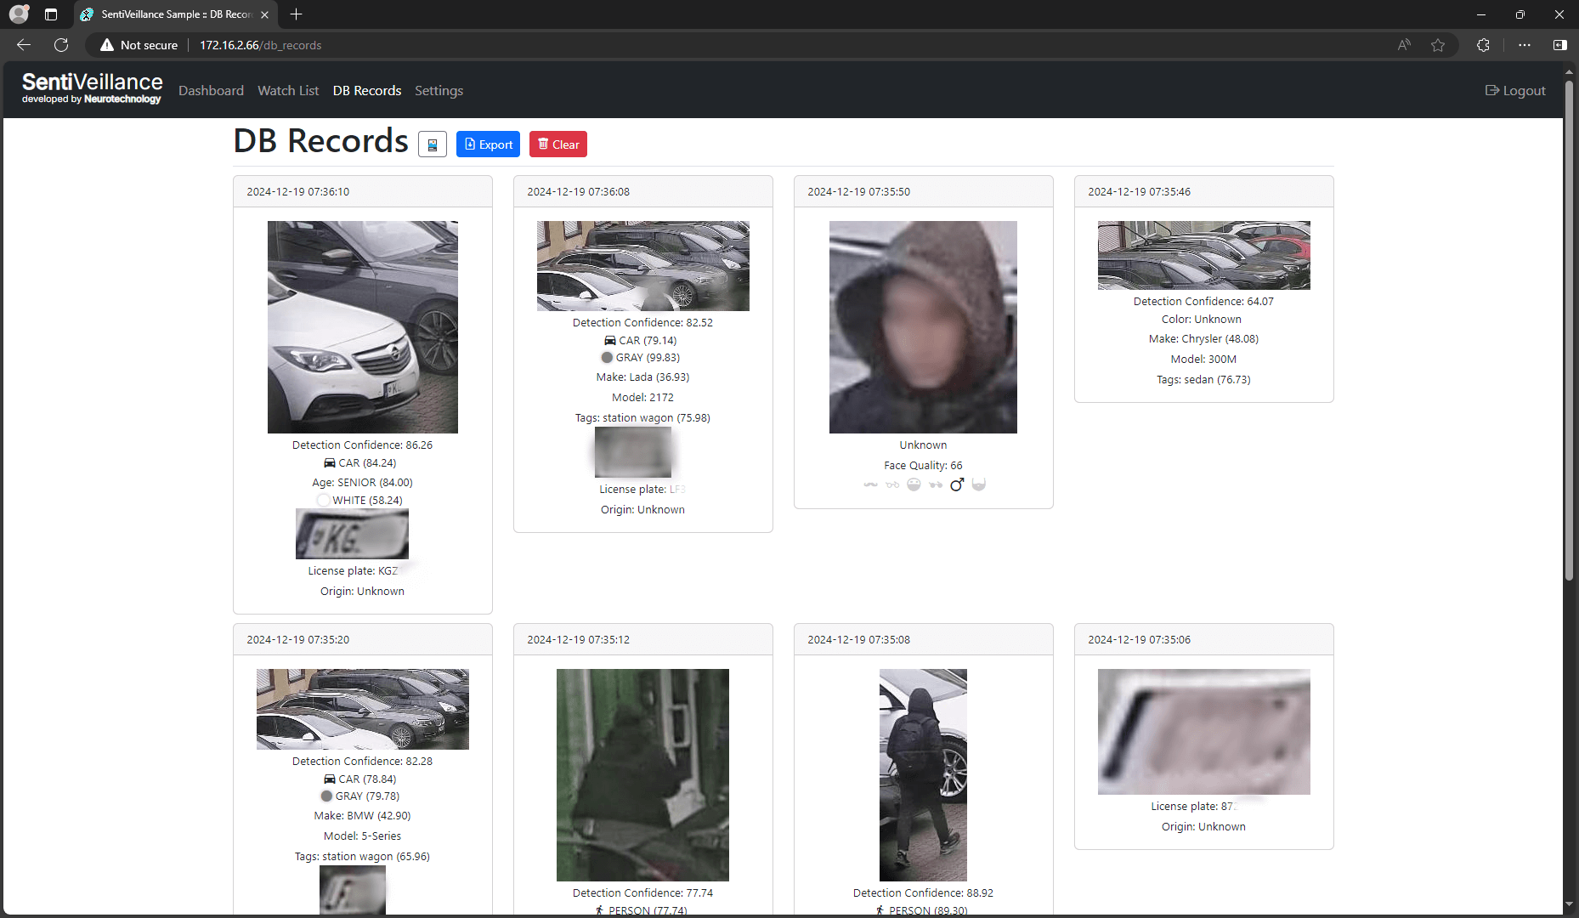Click the face mask attribute icon
This screenshot has height=918, width=1579.
914,484
